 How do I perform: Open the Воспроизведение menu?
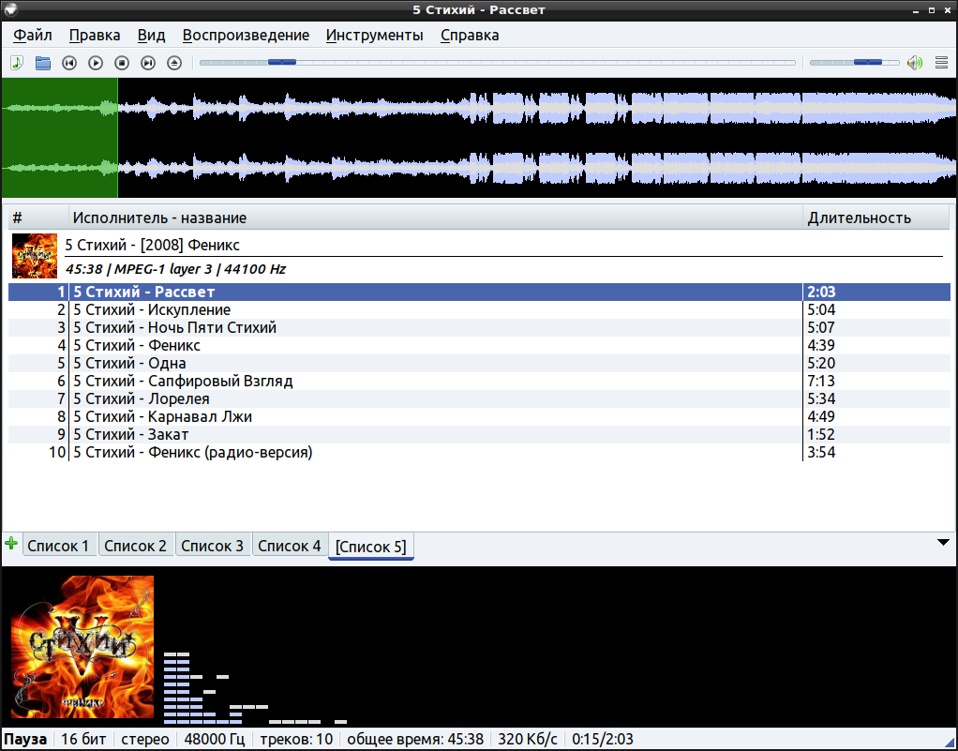(246, 36)
